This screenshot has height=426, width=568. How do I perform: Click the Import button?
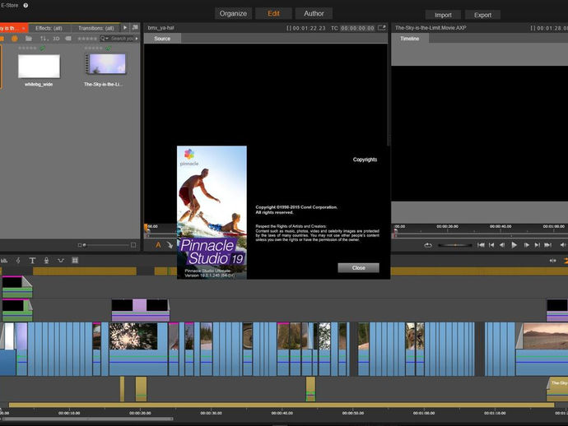click(x=443, y=15)
